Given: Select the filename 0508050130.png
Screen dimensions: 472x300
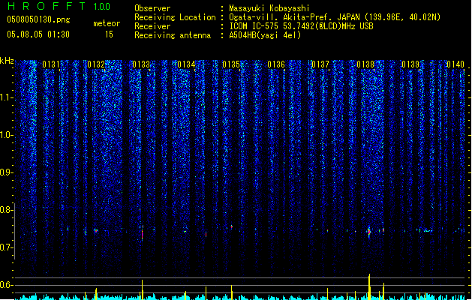Looking at the screenshot, I should 38,19.
